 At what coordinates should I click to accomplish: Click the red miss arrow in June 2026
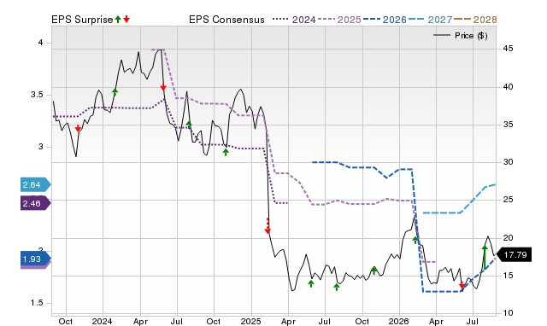click(x=462, y=285)
